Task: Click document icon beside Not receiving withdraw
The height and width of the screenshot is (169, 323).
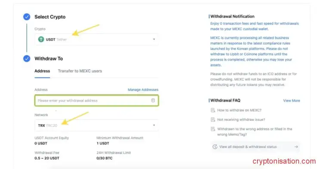Action: click(213, 120)
